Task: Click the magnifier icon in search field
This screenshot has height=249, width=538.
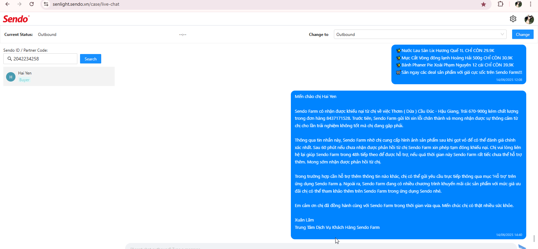Action: pyautogui.click(x=9, y=59)
